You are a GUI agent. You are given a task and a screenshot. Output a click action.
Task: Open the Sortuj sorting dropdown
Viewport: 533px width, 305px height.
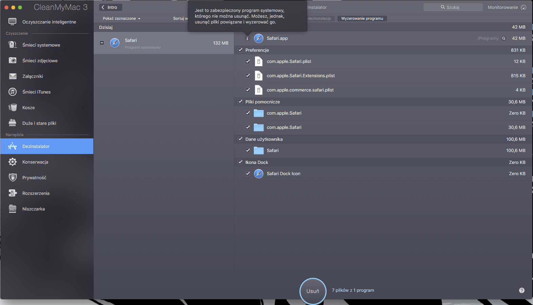[180, 18]
